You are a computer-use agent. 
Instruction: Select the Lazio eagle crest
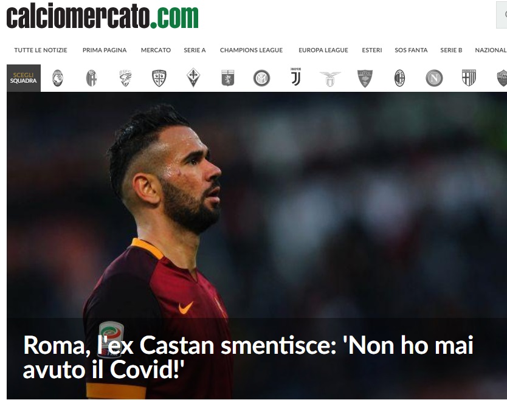330,79
